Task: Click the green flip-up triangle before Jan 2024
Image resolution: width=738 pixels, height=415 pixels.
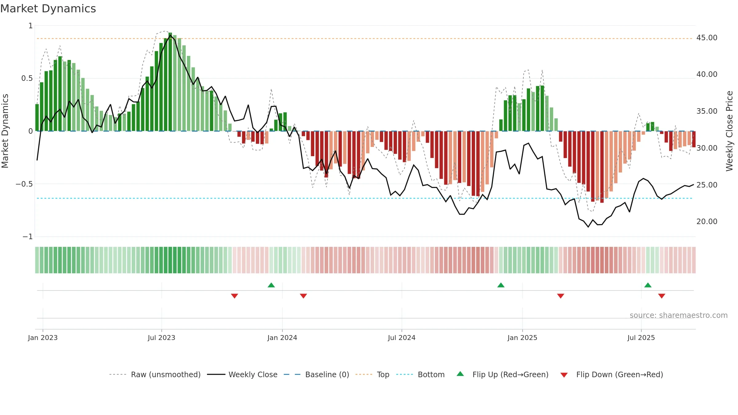Action: (x=271, y=285)
